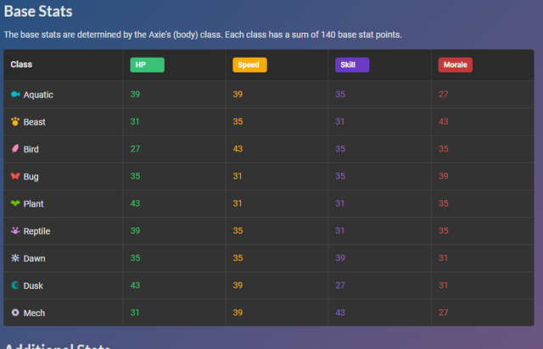
Task: Click the purple Skill column badge
Action: [x=352, y=65]
